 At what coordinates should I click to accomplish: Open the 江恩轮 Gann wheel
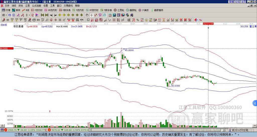(x=119, y=10)
